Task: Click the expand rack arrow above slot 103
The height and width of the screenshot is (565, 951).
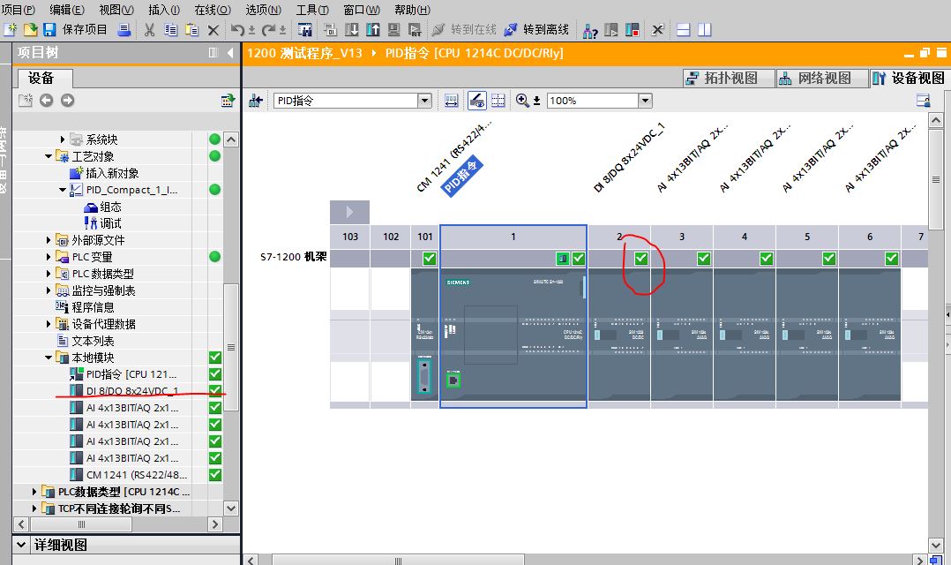Action: tap(349, 212)
